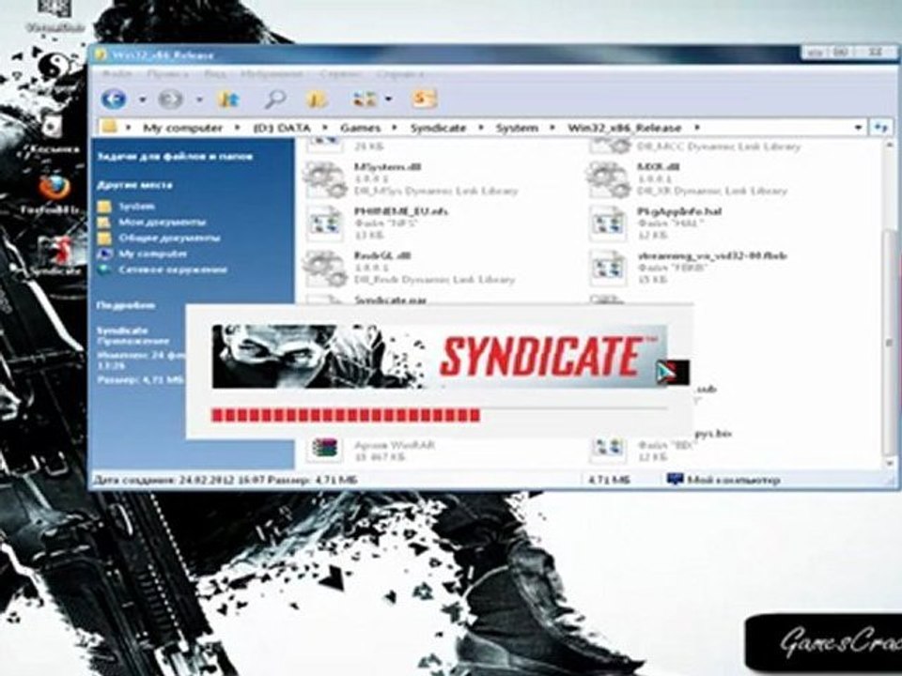Navigate to Games in the address breadcrumb
Screen dimensions: 902x676
click(361, 128)
